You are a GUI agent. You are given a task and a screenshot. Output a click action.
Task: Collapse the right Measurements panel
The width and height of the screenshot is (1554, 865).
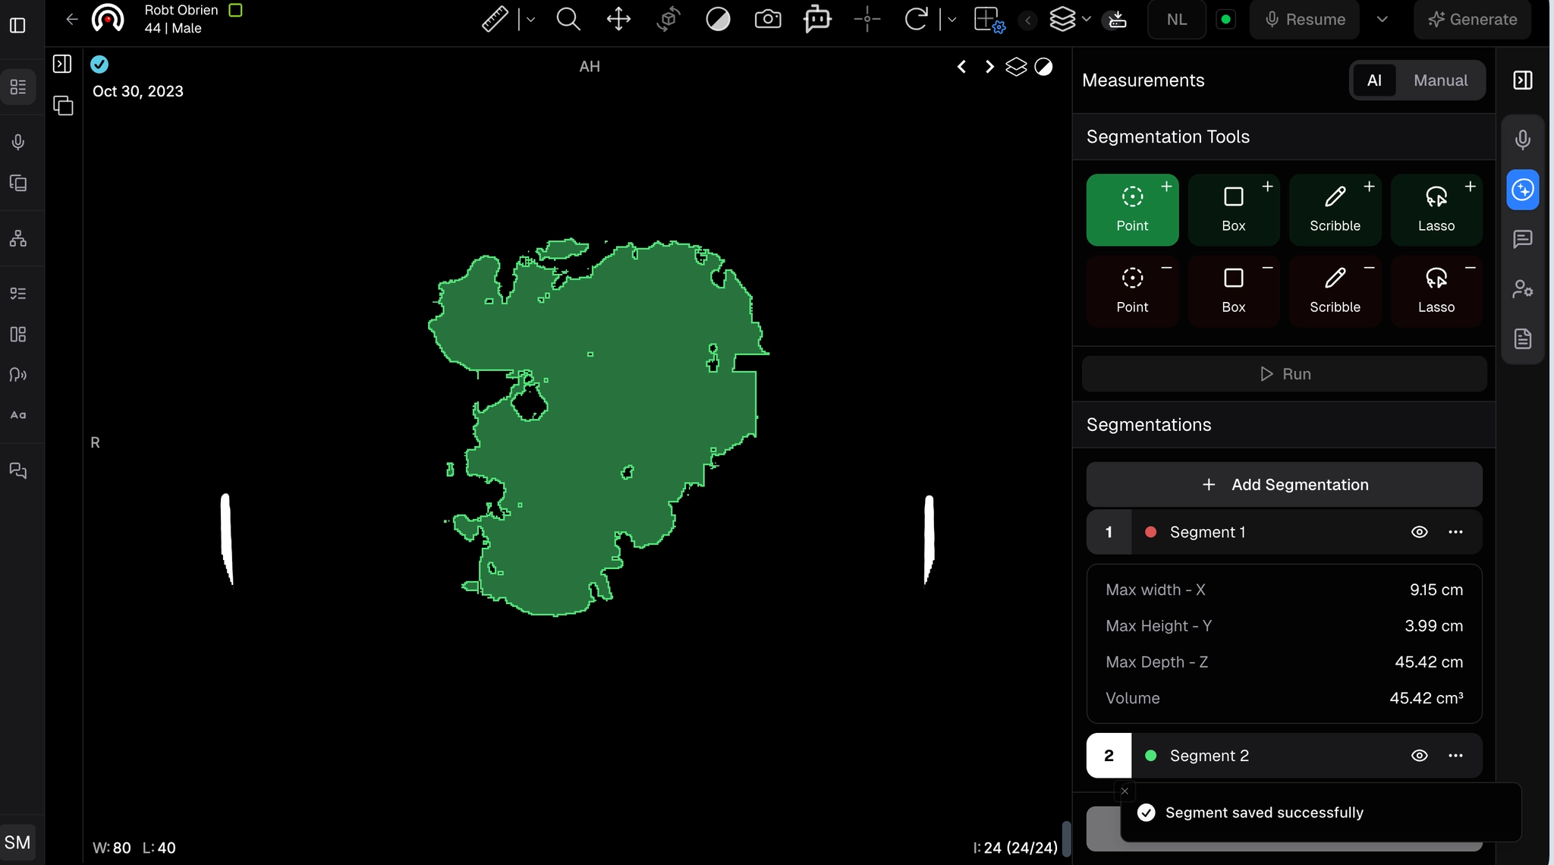[x=1522, y=80]
